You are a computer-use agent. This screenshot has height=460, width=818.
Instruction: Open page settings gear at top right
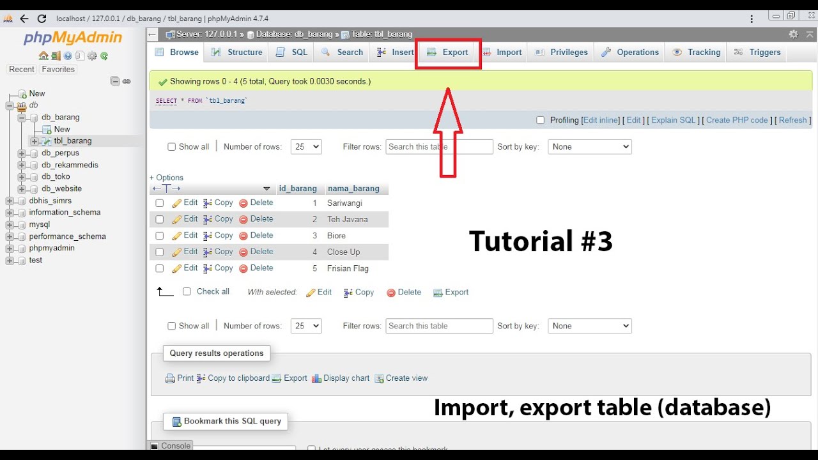tap(793, 34)
